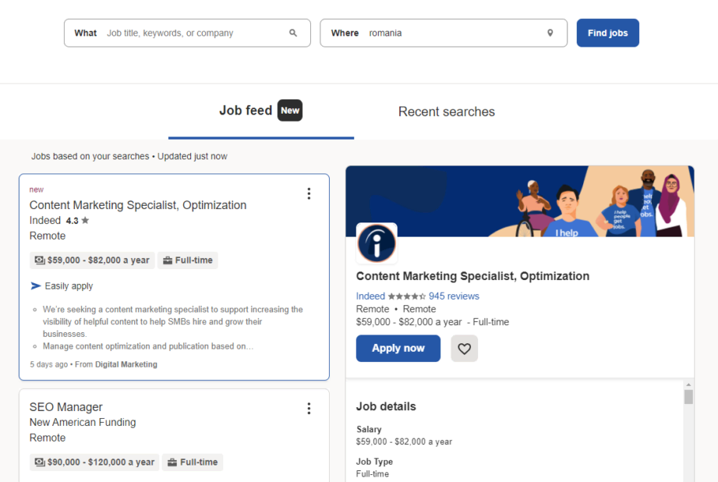Click the star rating next to 945 reviews
Screen dimensions: 718x482
coord(406,297)
